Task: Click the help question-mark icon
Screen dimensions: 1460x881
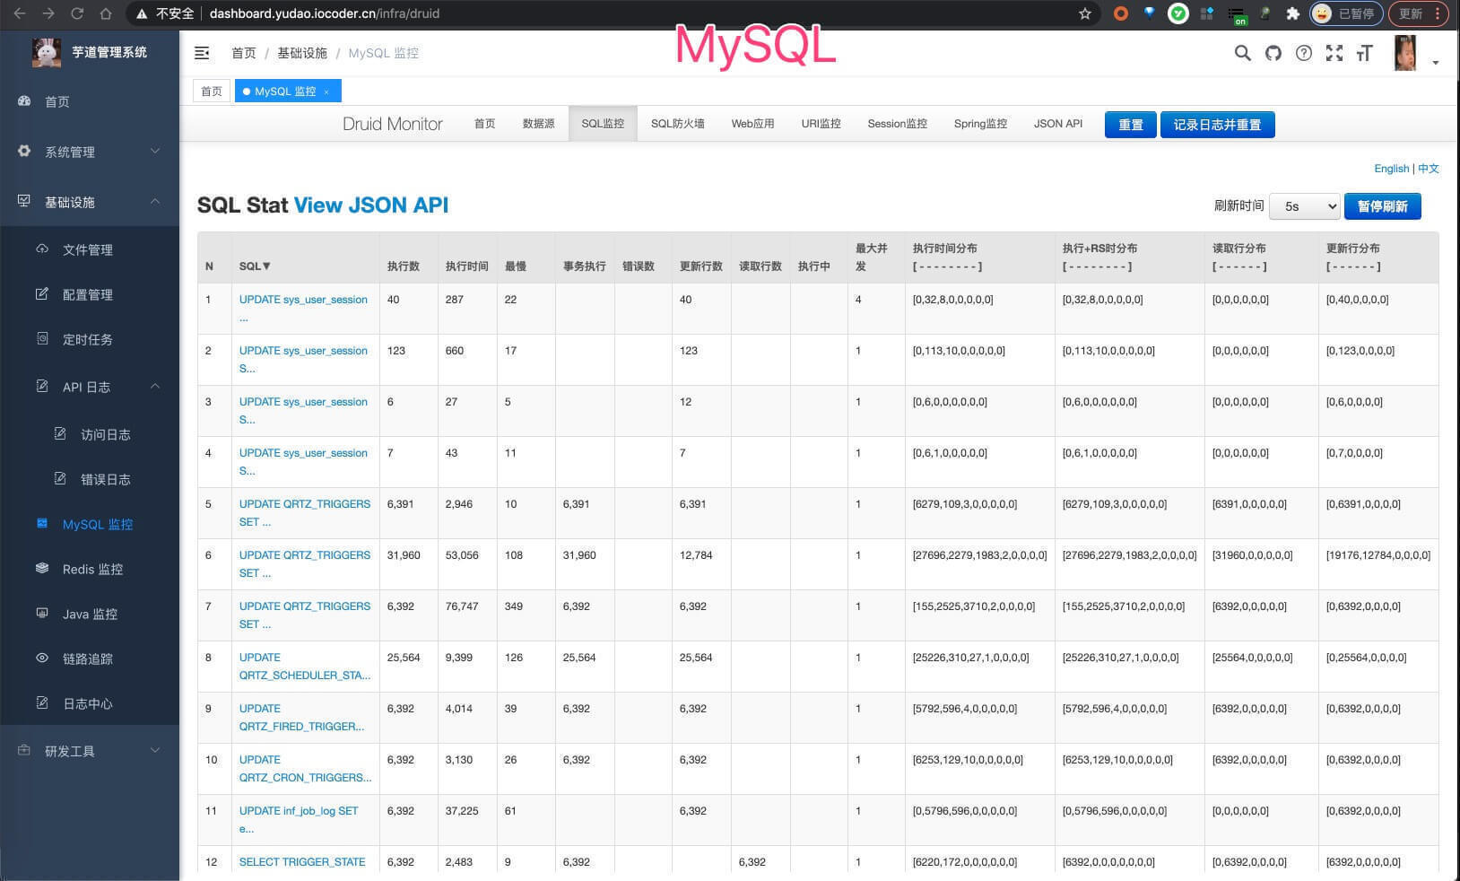Action: (x=1303, y=53)
